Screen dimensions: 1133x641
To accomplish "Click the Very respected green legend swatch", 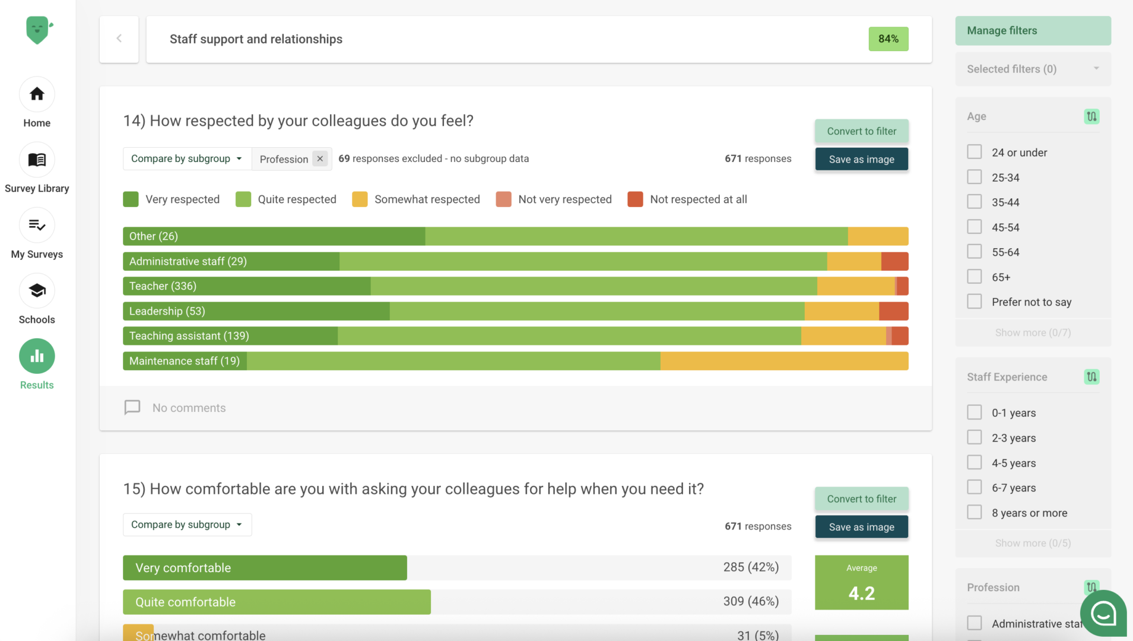I will (130, 199).
